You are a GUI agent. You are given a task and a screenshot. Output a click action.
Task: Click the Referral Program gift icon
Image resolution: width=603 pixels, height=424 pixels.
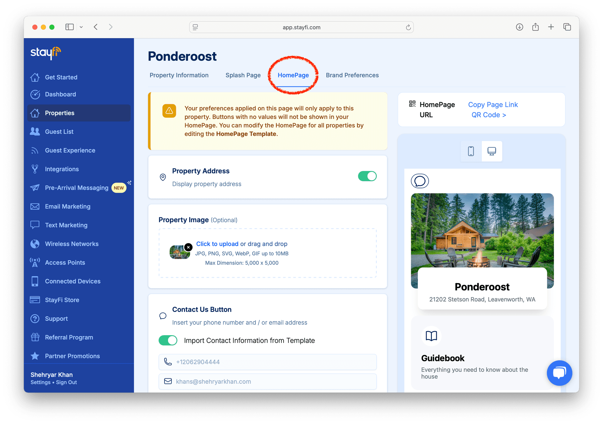coord(35,337)
